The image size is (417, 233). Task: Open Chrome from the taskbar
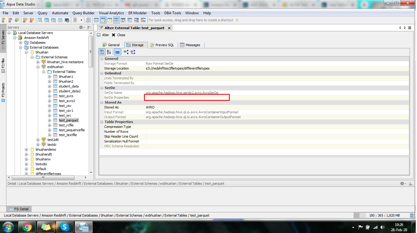tap(27, 227)
